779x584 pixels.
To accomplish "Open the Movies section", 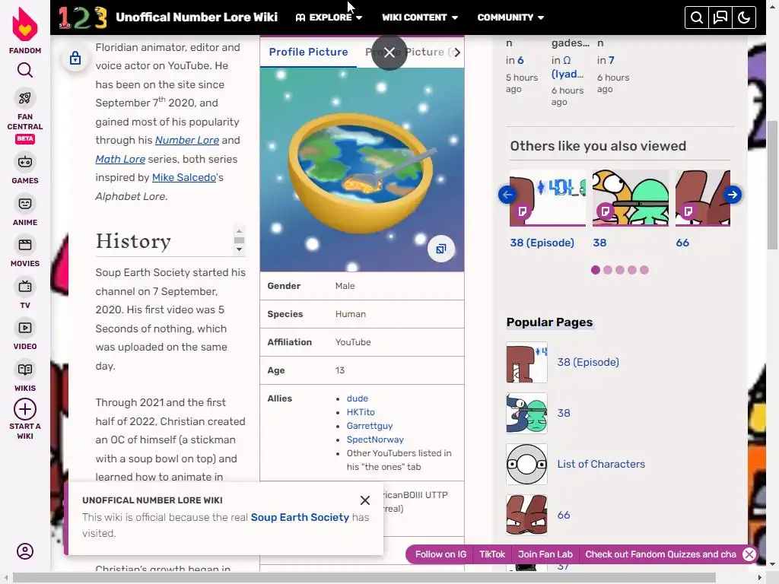I will pyautogui.click(x=25, y=252).
